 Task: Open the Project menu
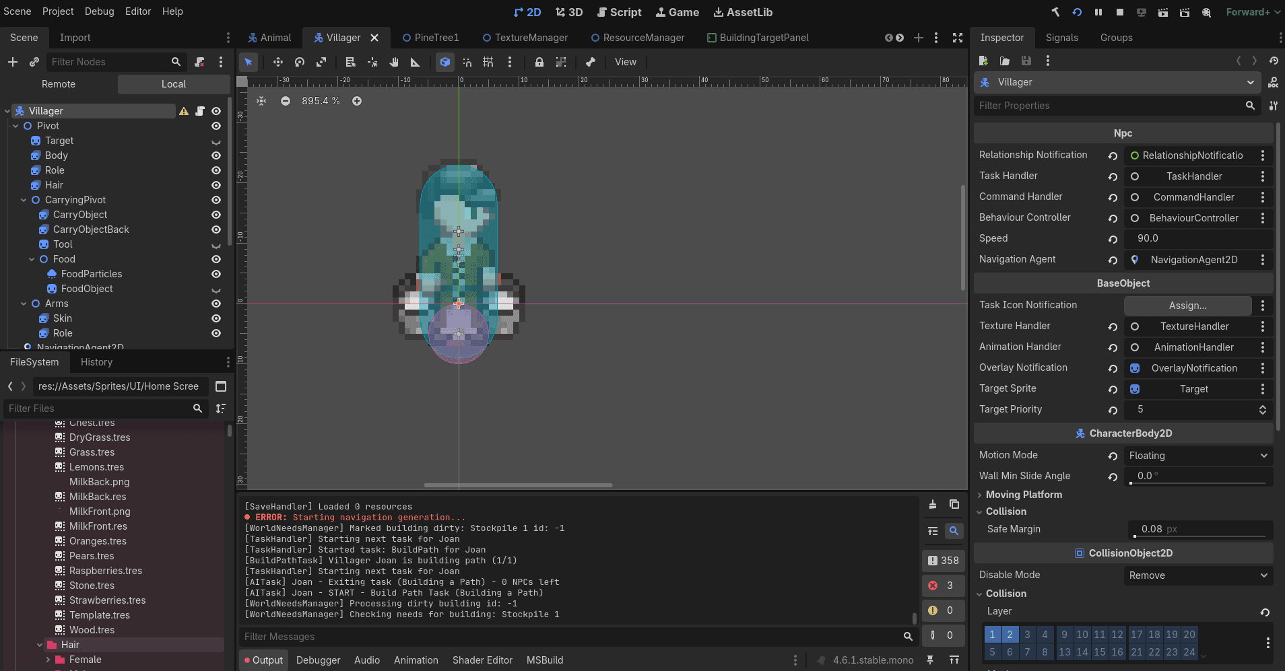58,11
